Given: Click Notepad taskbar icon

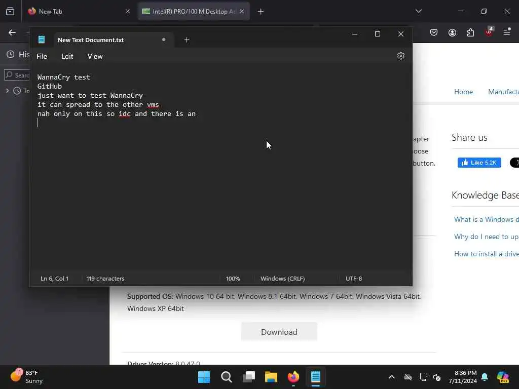Looking at the screenshot, I should point(315,377).
